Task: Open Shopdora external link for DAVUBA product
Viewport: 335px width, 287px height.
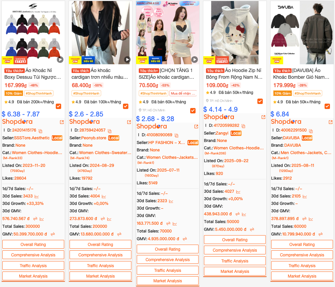Action: [x=331, y=122]
